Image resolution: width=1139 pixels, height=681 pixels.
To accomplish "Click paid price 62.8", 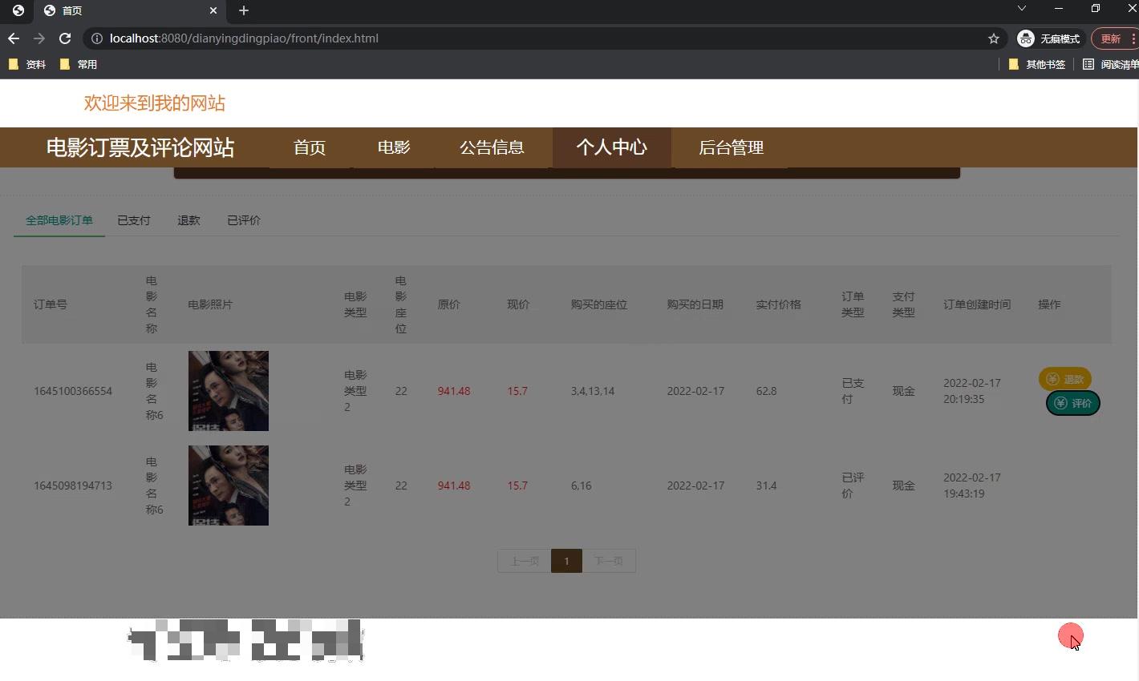I will click(x=766, y=391).
